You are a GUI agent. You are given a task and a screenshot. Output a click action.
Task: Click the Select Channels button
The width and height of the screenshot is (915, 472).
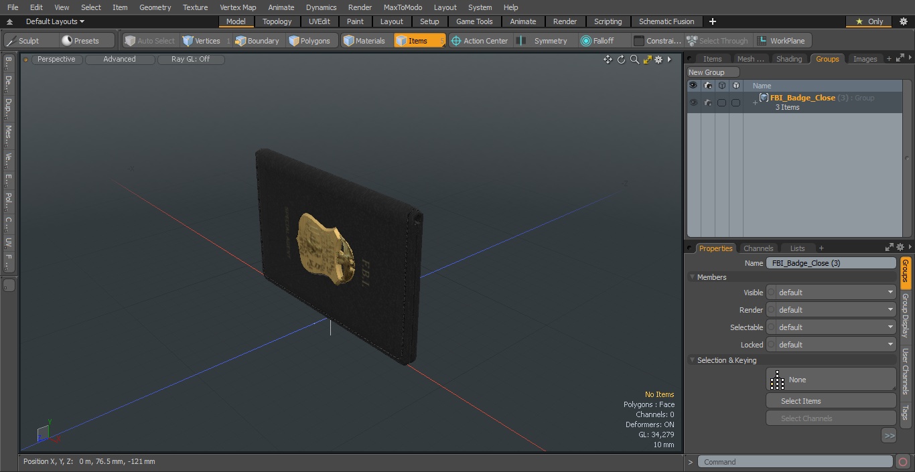pos(831,418)
